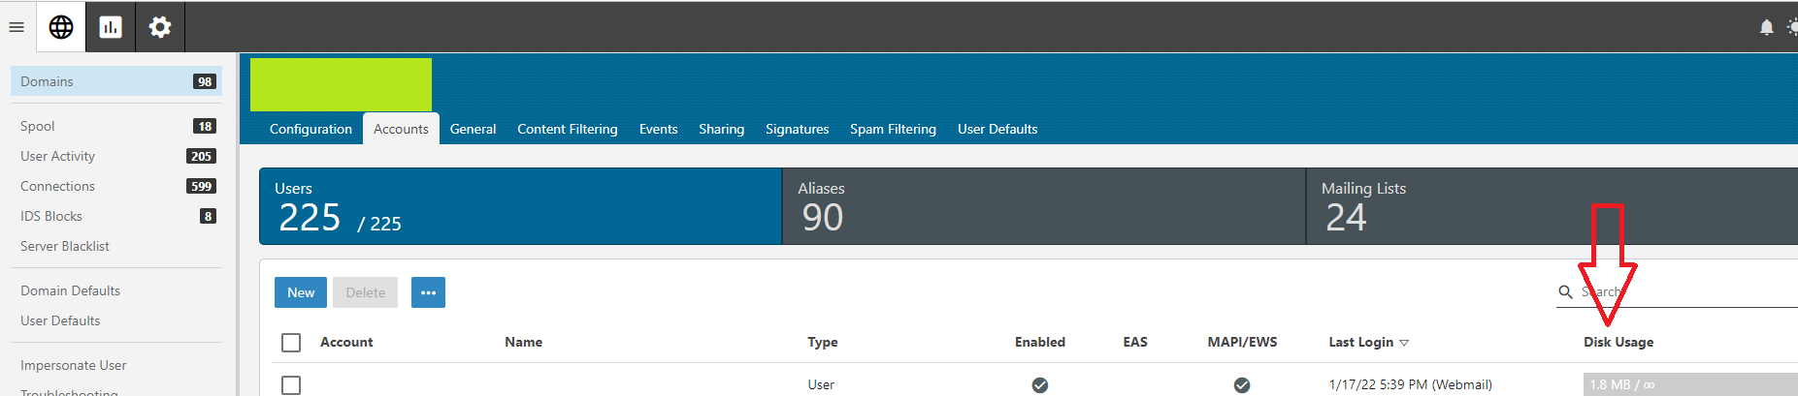Sort by Last Login column arrow
This screenshot has width=1798, height=396.
point(1404,343)
